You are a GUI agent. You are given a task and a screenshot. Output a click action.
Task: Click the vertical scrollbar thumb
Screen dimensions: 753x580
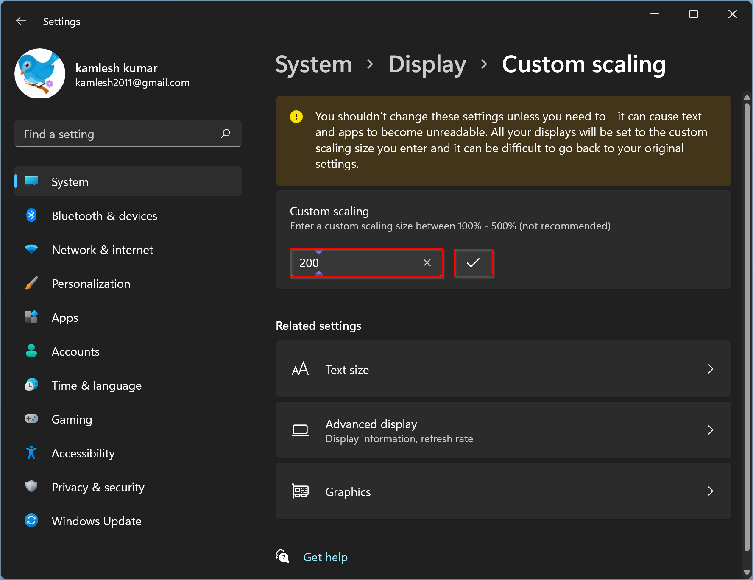pos(747,327)
